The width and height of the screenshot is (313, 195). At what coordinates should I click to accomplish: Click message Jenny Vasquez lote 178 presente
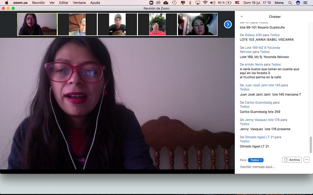pos(265,129)
